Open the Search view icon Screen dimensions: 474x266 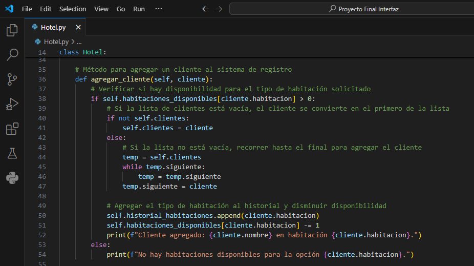(x=12, y=55)
